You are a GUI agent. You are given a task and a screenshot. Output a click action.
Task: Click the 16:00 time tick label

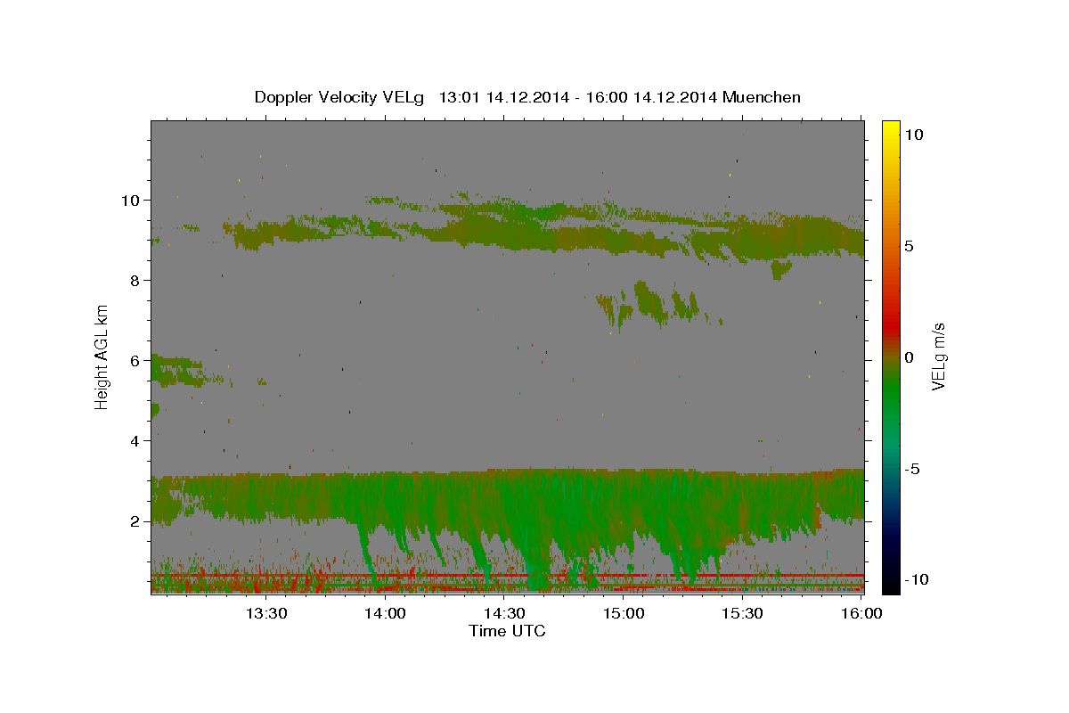[x=861, y=613]
